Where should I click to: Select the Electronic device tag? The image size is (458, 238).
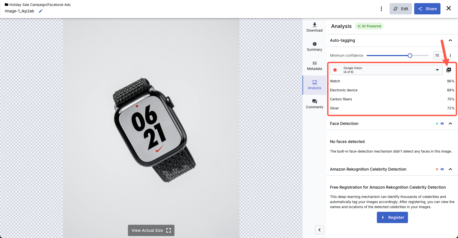point(392,90)
